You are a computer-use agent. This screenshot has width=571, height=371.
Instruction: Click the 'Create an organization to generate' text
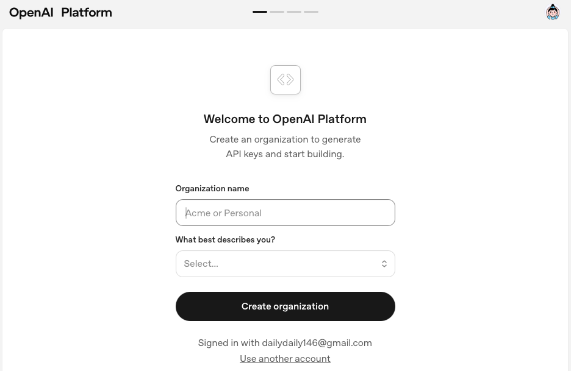point(285,140)
